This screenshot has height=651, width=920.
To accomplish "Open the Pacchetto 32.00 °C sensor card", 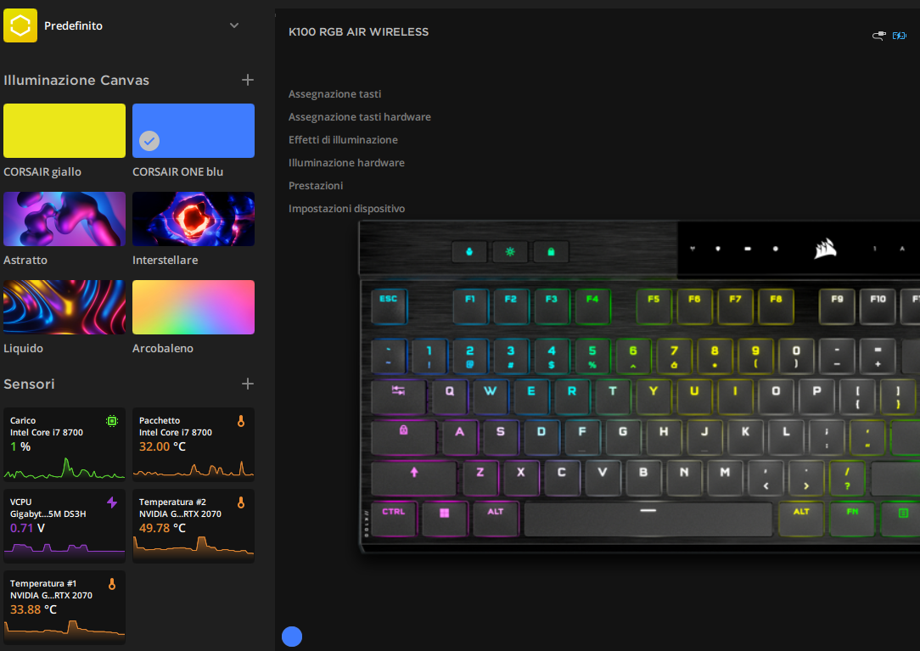I will [194, 445].
